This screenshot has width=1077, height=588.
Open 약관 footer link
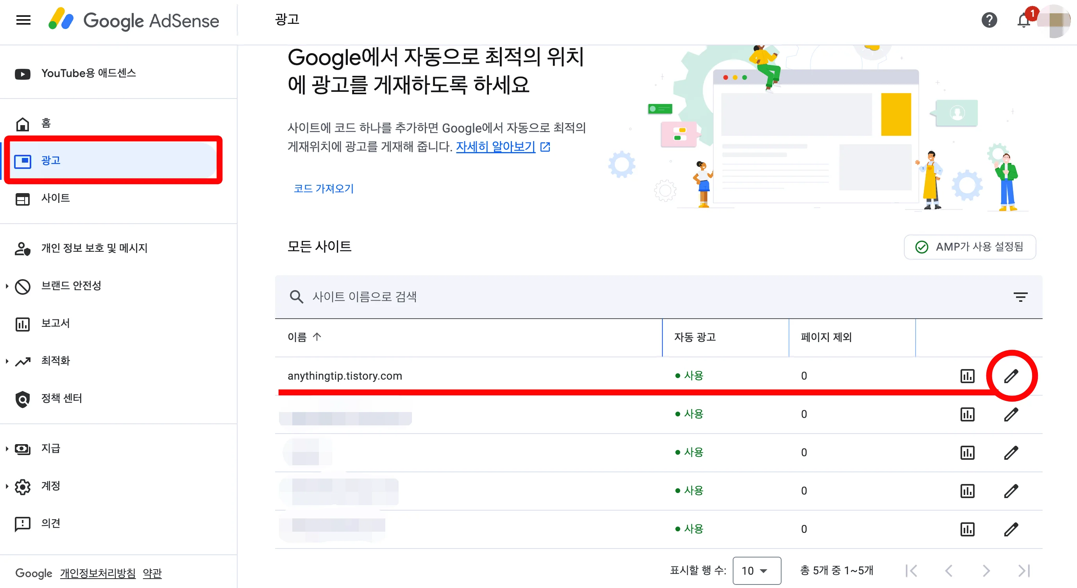152,573
